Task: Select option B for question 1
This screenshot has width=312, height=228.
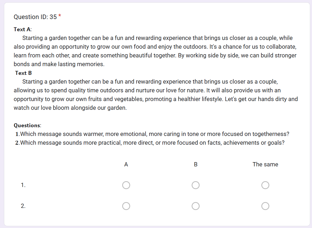Action: click(196, 185)
